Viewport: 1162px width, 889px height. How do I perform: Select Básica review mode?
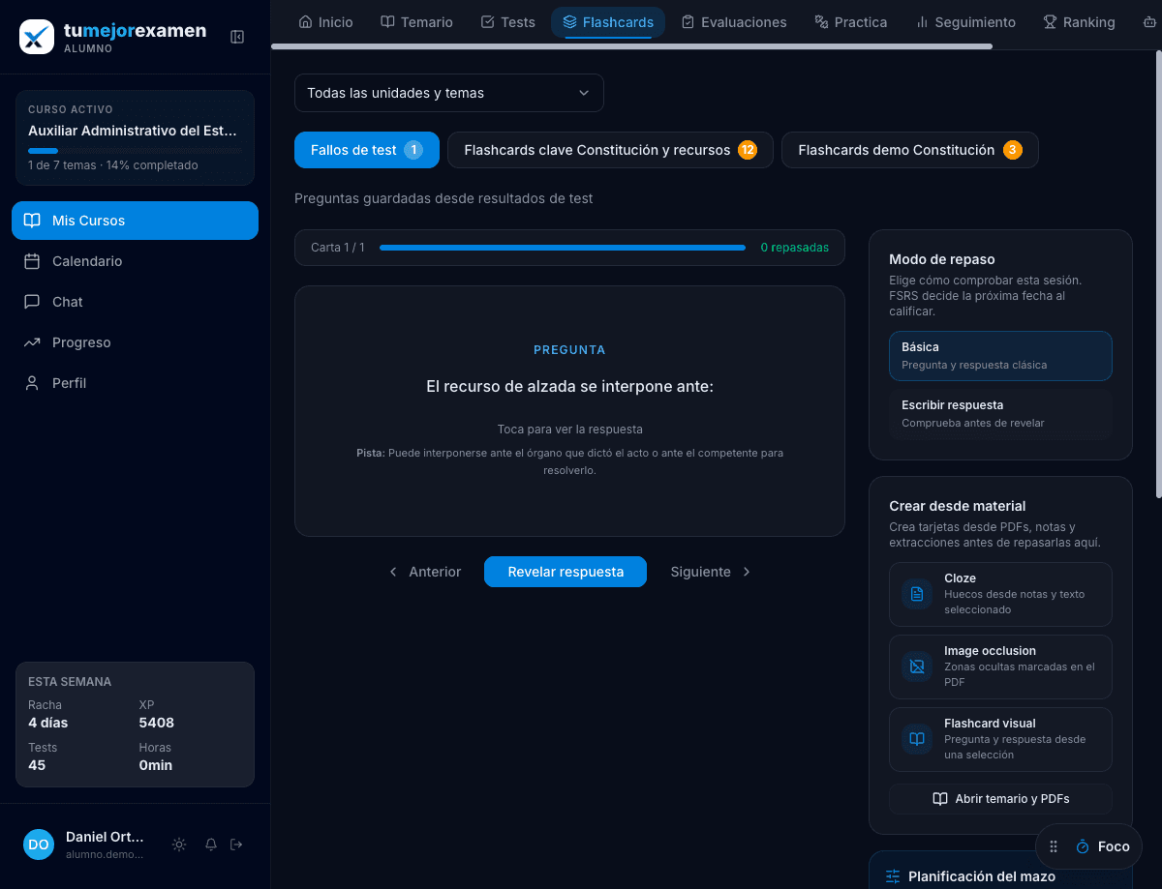coord(1000,356)
